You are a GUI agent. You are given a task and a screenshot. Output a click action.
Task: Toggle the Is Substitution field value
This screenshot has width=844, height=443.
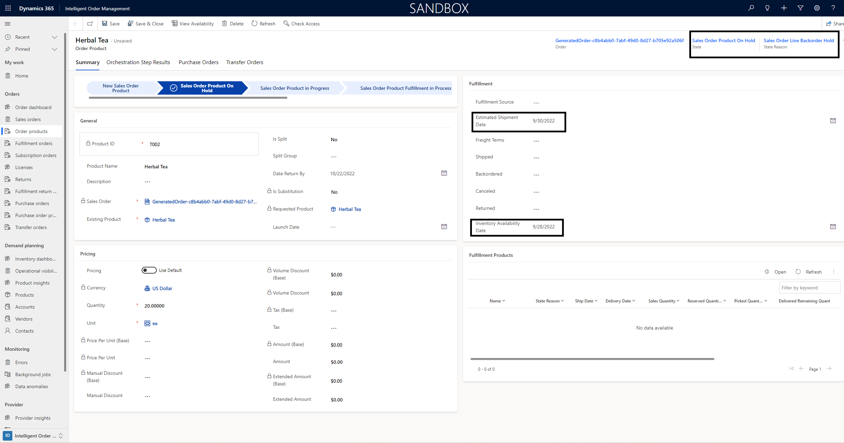click(334, 192)
